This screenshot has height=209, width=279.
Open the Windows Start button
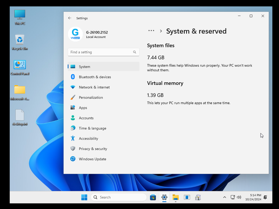[x=84, y=197]
